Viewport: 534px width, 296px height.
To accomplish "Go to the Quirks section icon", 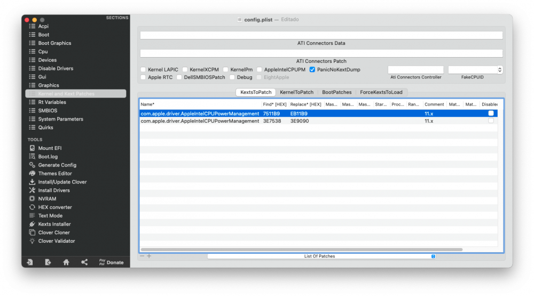I will tap(32, 127).
